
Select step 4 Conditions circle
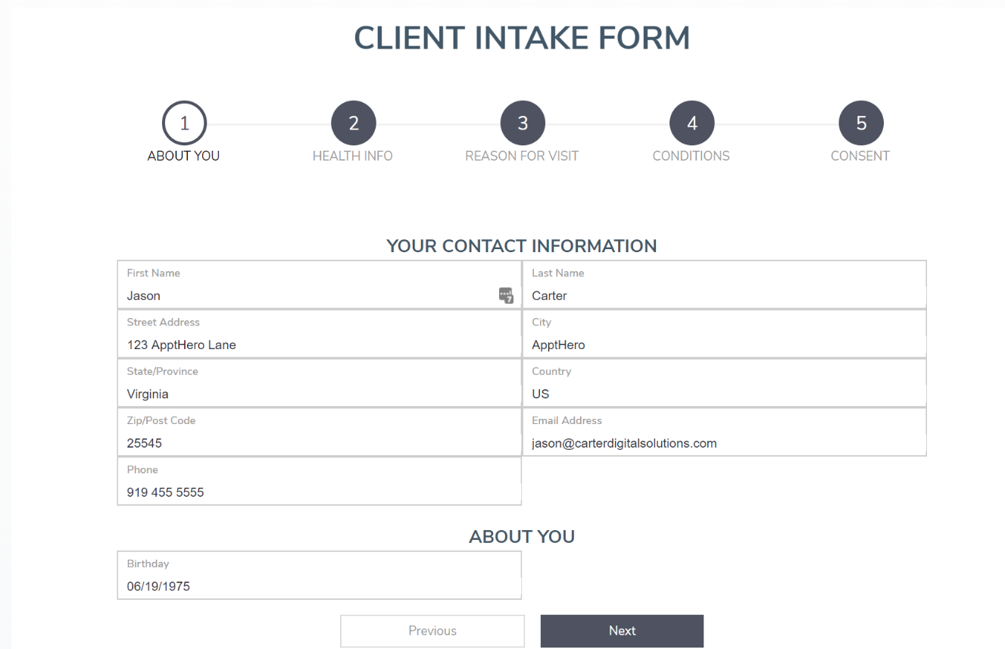click(x=691, y=123)
